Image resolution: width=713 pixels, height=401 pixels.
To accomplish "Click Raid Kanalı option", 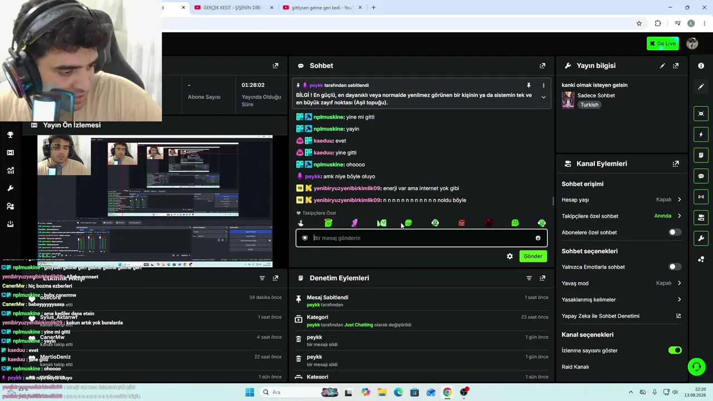I will [x=575, y=366].
